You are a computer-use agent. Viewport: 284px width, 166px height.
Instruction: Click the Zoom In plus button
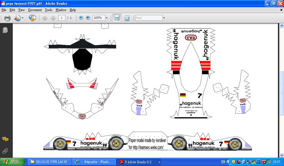coord(88,18)
